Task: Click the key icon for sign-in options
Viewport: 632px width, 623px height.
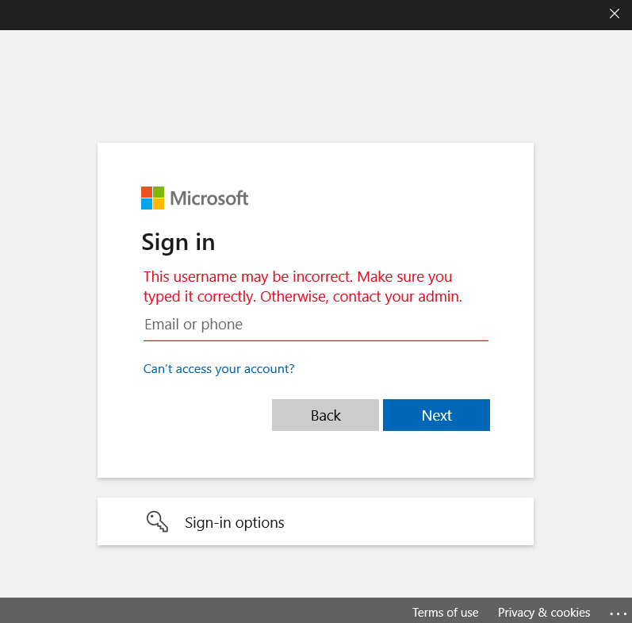Action: click(x=157, y=521)
